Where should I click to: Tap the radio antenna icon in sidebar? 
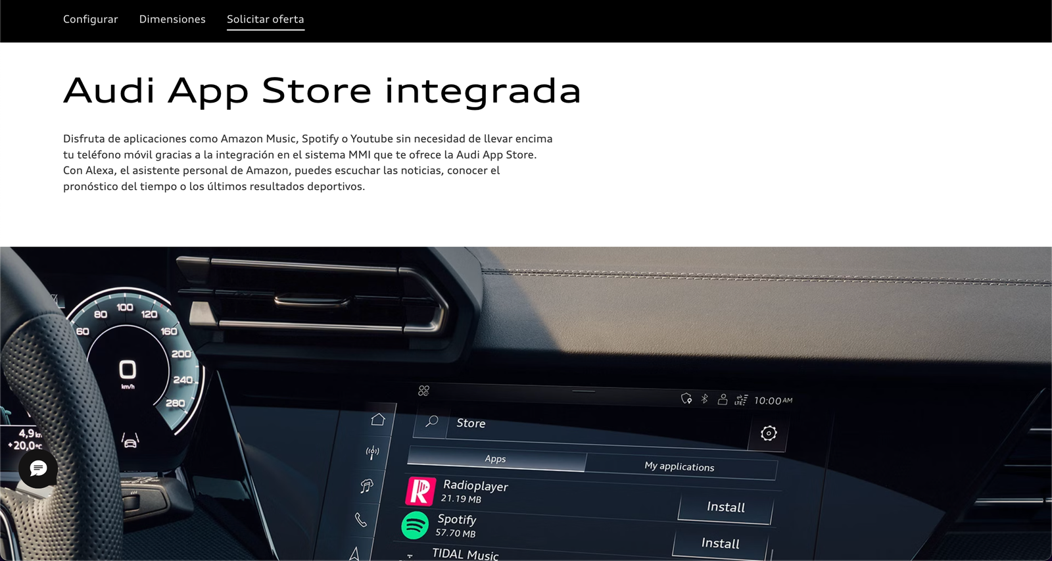pos(372,452)
